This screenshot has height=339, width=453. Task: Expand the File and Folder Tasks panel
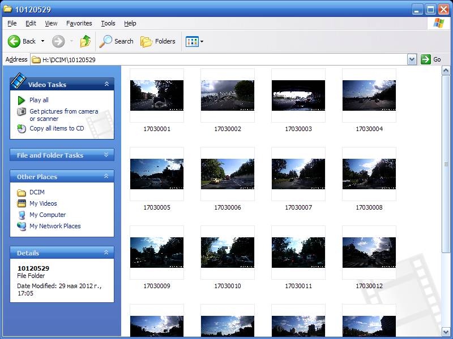pyautogui.click(x=106, y=155)
